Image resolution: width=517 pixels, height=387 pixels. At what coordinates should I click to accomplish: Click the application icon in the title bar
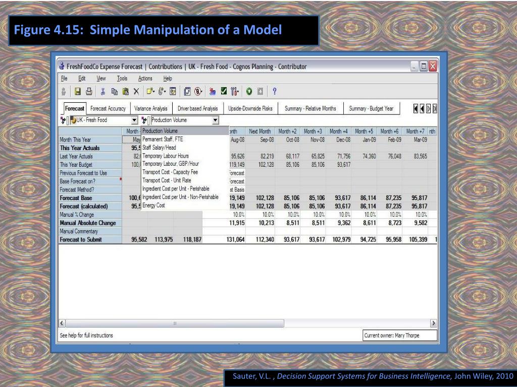[62, 66]
